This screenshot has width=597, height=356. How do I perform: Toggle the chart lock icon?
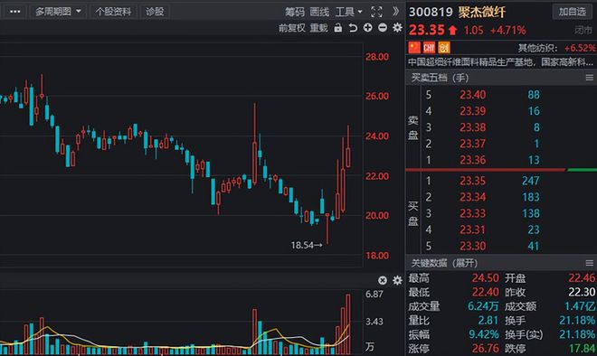(x=337, y=28)
